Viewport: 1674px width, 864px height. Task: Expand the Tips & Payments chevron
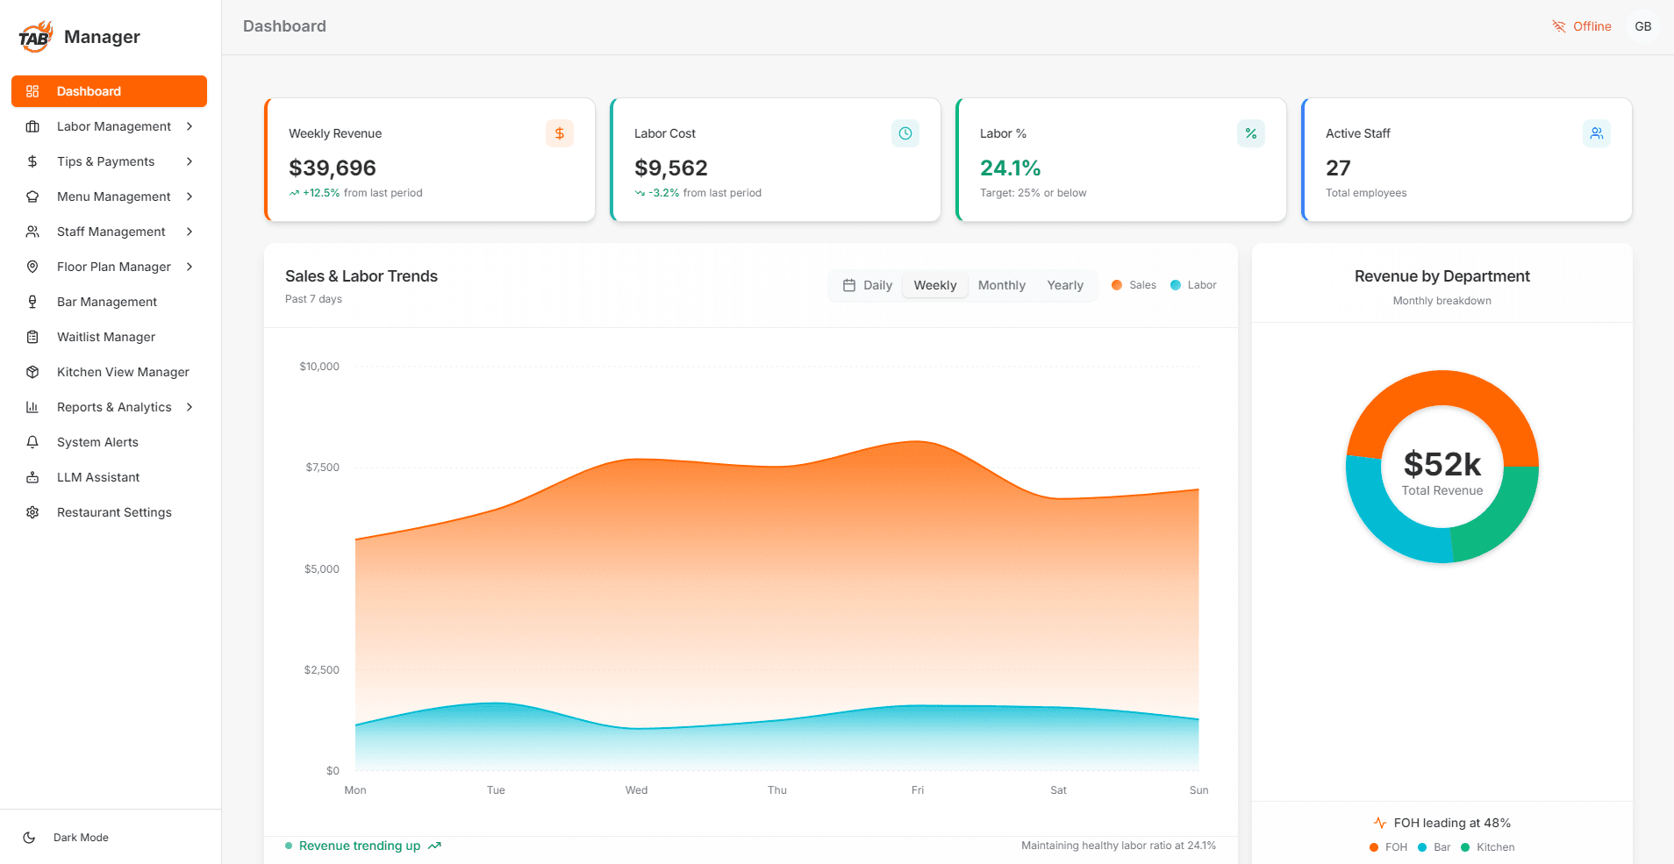(x=190, y=161)
